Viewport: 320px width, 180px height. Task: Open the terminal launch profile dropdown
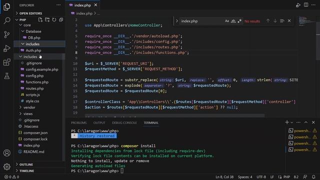coord(292,122)
